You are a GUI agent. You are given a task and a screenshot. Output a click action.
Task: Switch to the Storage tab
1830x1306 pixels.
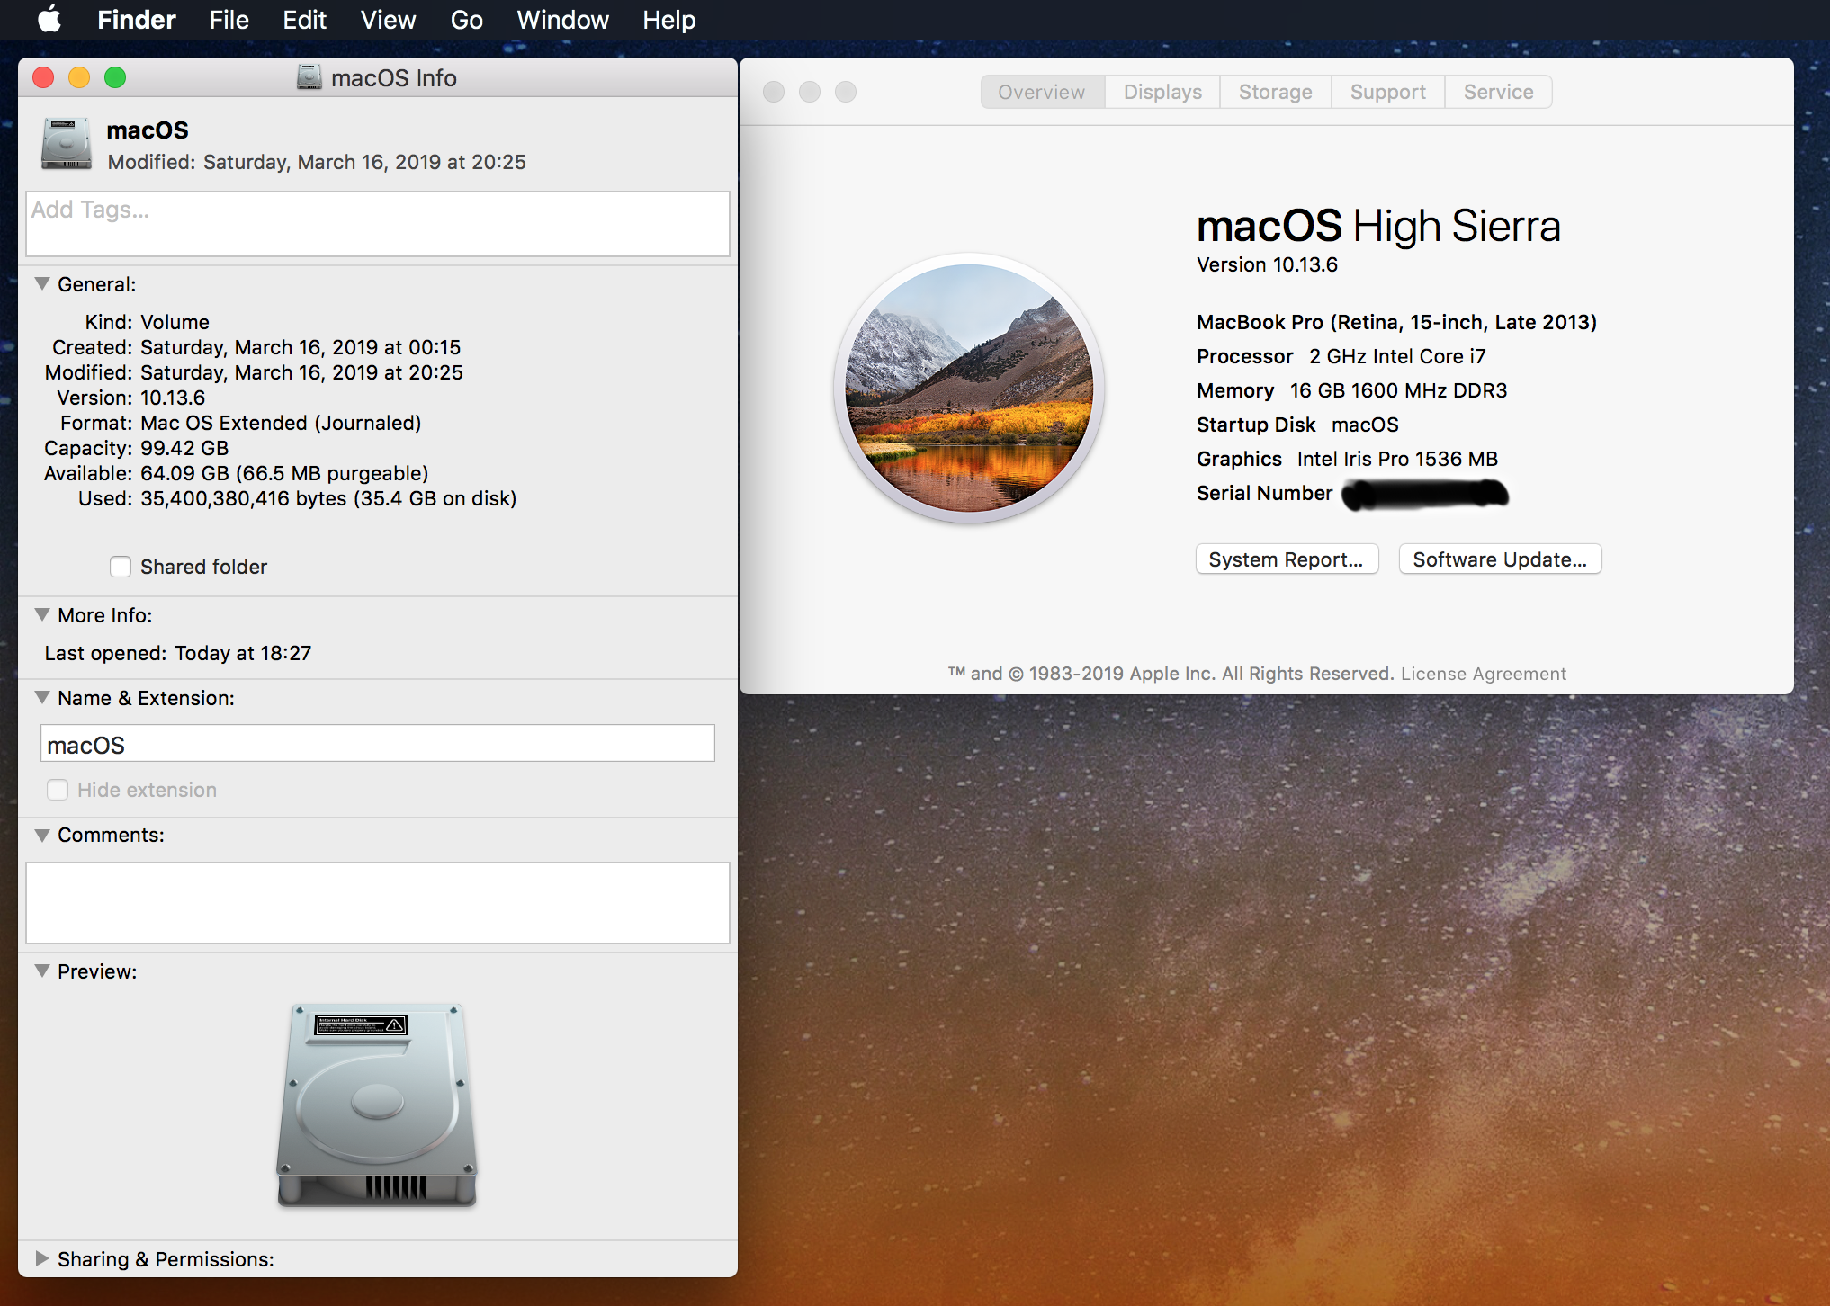[1275, 92]
